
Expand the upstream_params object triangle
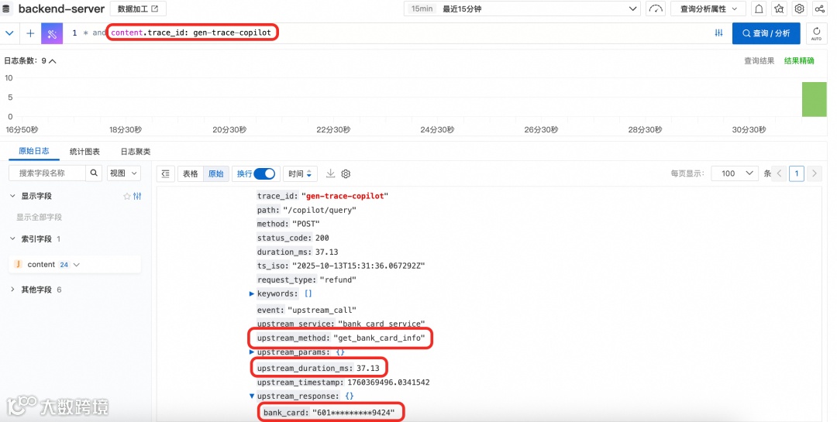point(252,352)
